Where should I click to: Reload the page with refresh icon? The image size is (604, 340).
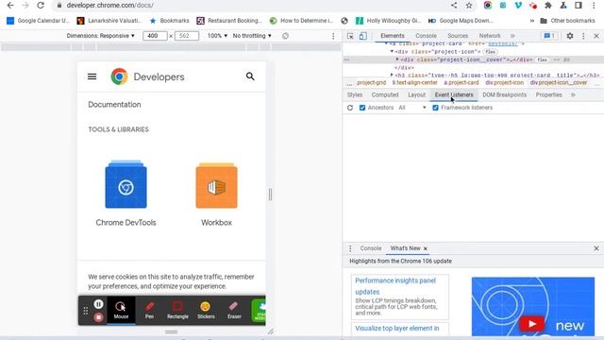pyautogui.click(x=41, y=6)
